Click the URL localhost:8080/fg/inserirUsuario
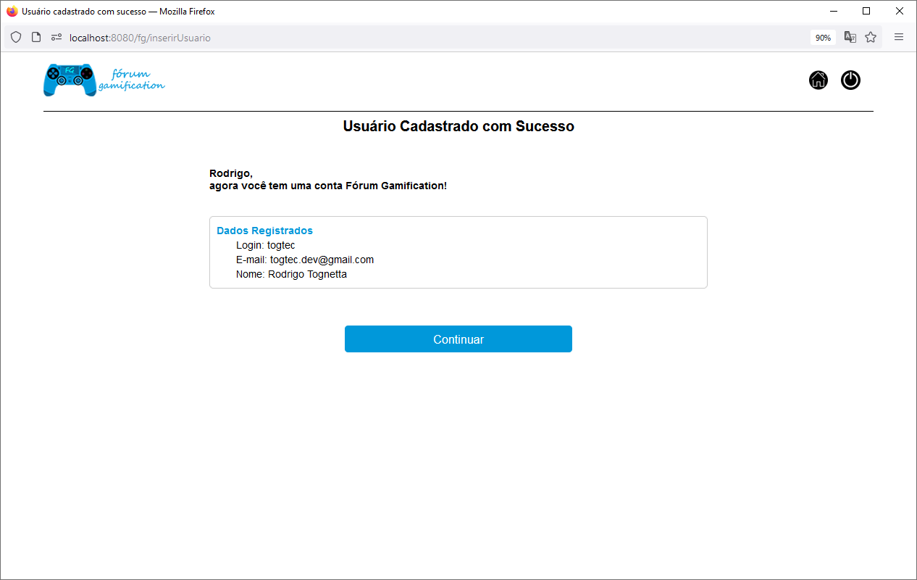The width and height of the screenshot is (917, 580). pyautogui.click(x=140, y=38)
